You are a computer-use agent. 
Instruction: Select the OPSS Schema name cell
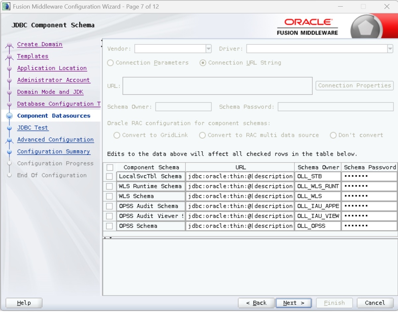151,226
